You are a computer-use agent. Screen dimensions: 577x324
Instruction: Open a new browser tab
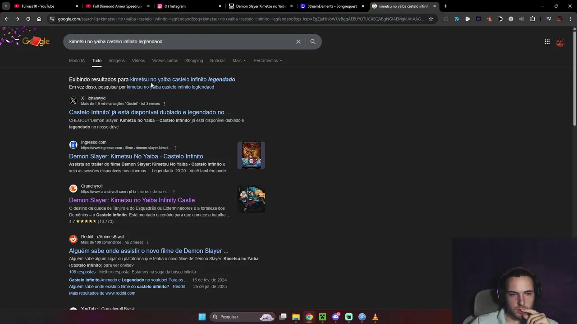[445, 6]
